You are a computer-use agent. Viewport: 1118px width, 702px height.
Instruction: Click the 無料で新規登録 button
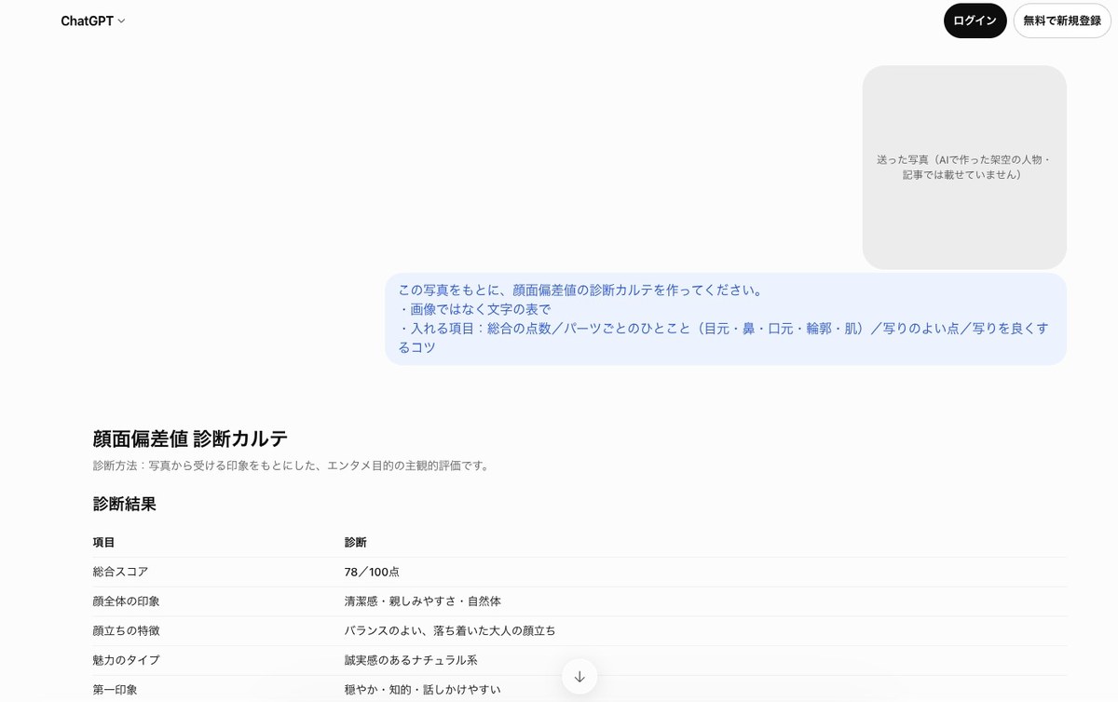coord(1062,20)
